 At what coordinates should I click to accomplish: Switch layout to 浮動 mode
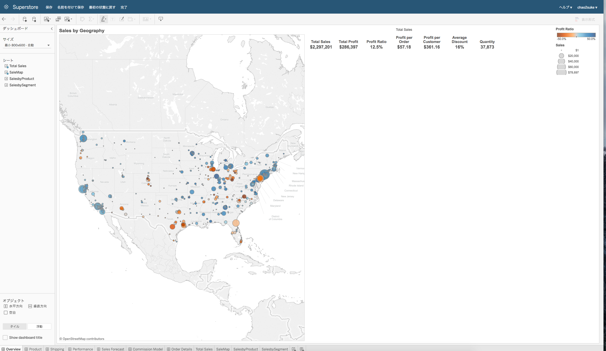click(39, 326)
